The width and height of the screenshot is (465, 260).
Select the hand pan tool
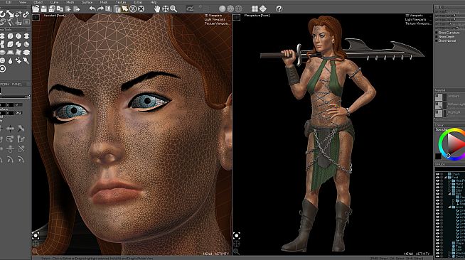coord(157,9)
